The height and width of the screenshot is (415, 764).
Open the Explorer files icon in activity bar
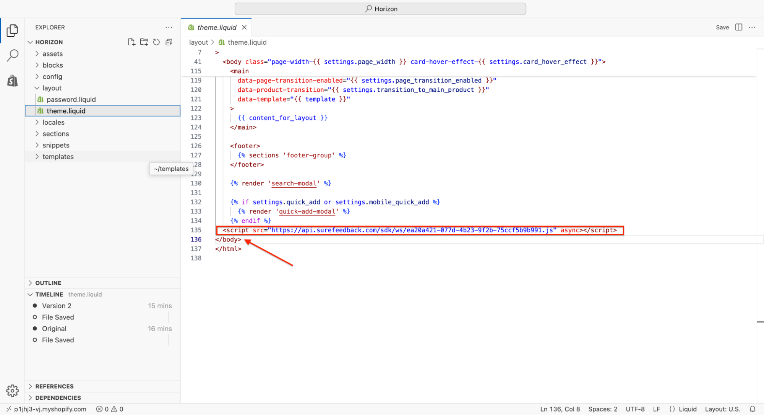[12, 31]
